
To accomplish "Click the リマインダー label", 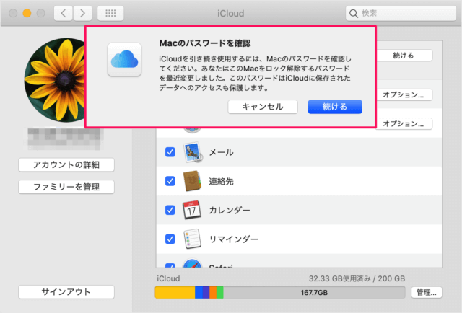I will pyautogui.click(x=234, y=239).
